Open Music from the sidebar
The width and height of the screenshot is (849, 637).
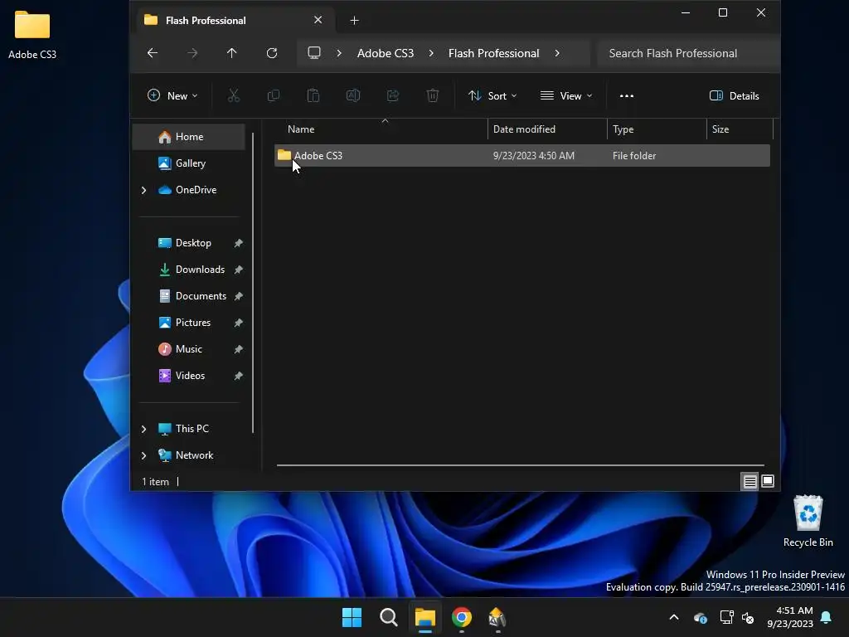pyautogui.click(x=189, y=349)
